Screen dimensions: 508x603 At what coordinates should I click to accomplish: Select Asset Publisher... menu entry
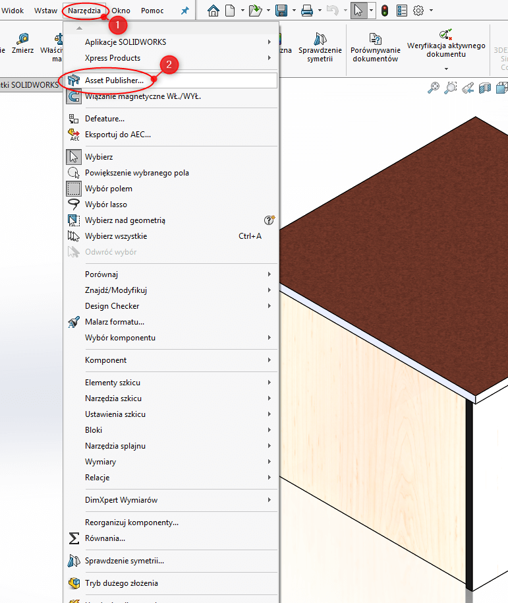(x=171, y=80)
